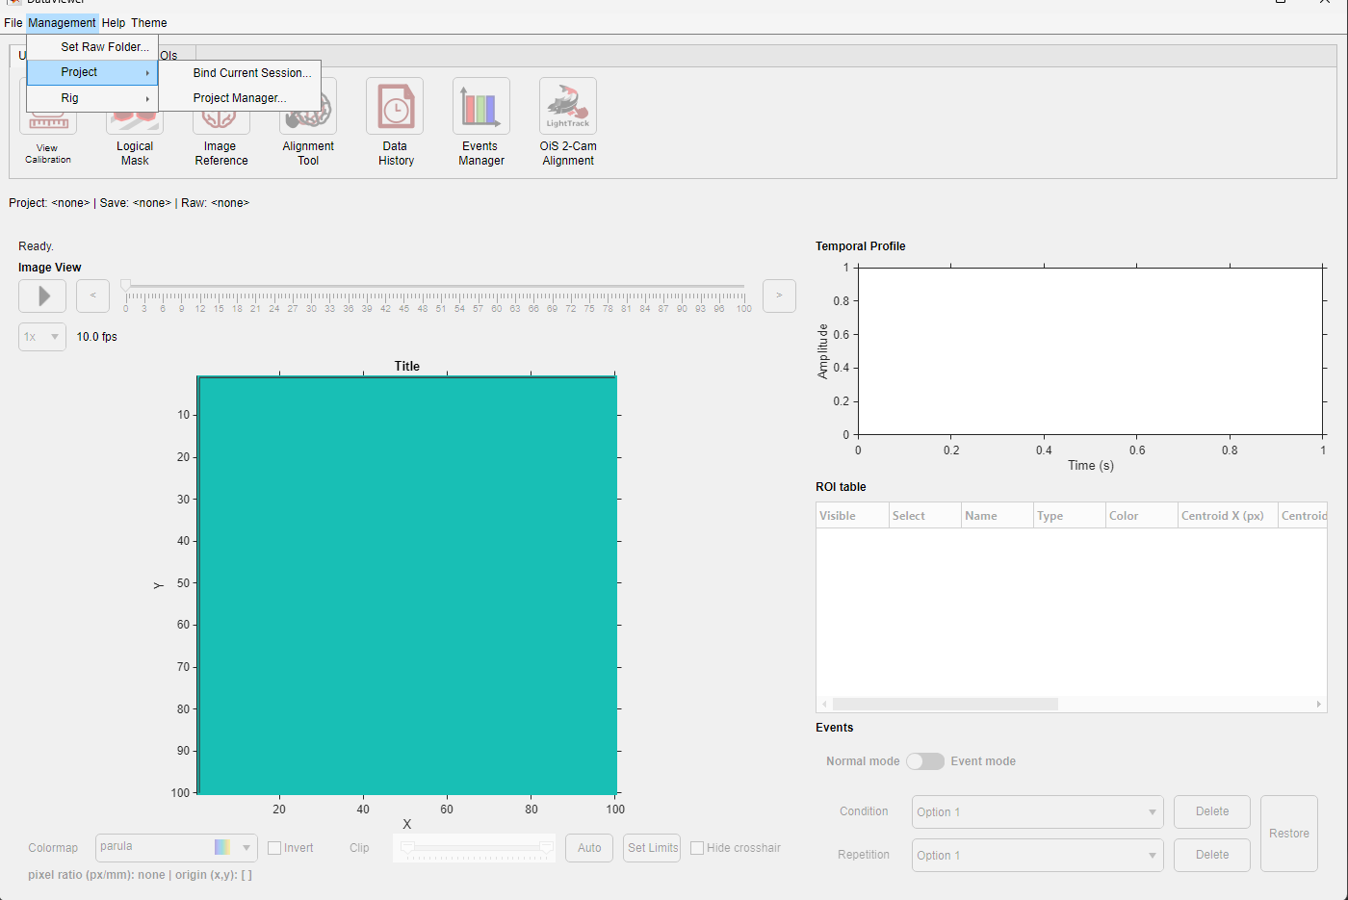Image resolution: width=1348 pixels, height=900 pixels.
Task: Click ROI table horizontal scrollbar
Action: coord(1072,704)
